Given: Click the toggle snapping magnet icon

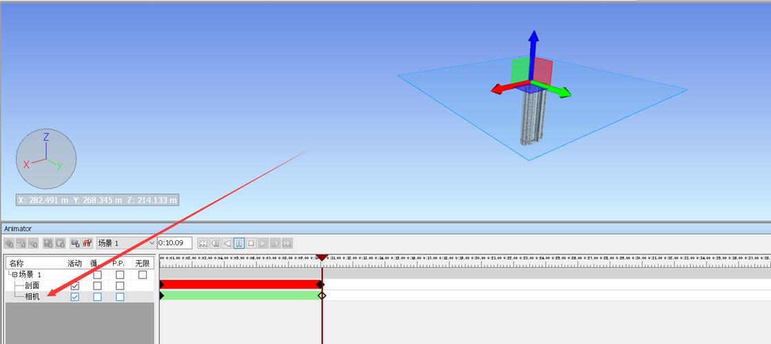Looking at the screenshot, I should pyautogui.click(x=88, y=243).
